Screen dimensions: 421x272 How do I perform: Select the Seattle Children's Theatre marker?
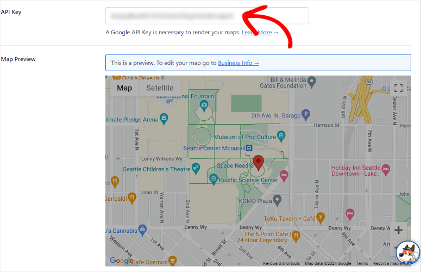click(x=196, y=169)
